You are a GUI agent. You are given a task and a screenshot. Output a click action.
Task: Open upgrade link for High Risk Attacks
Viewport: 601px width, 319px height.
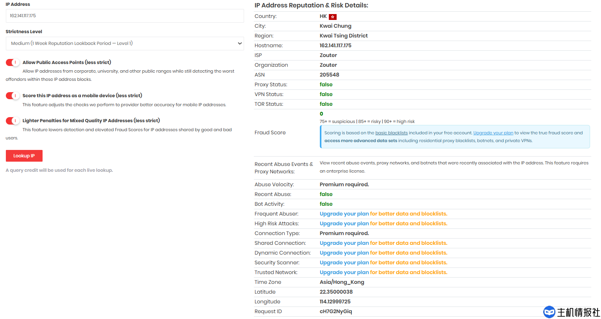point(344,224)
